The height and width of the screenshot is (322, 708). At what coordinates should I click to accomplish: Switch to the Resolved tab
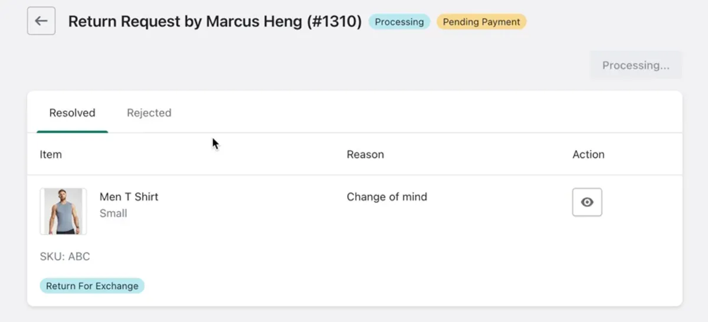tap(72, 113)
